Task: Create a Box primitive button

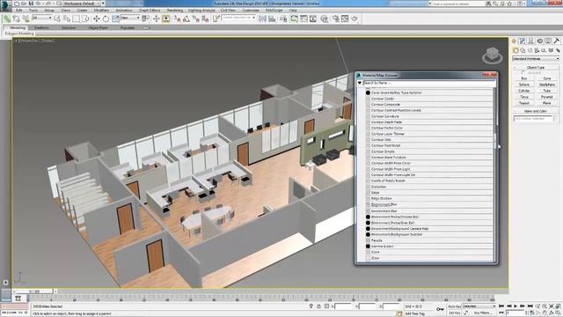Action: tap(524, 78)
